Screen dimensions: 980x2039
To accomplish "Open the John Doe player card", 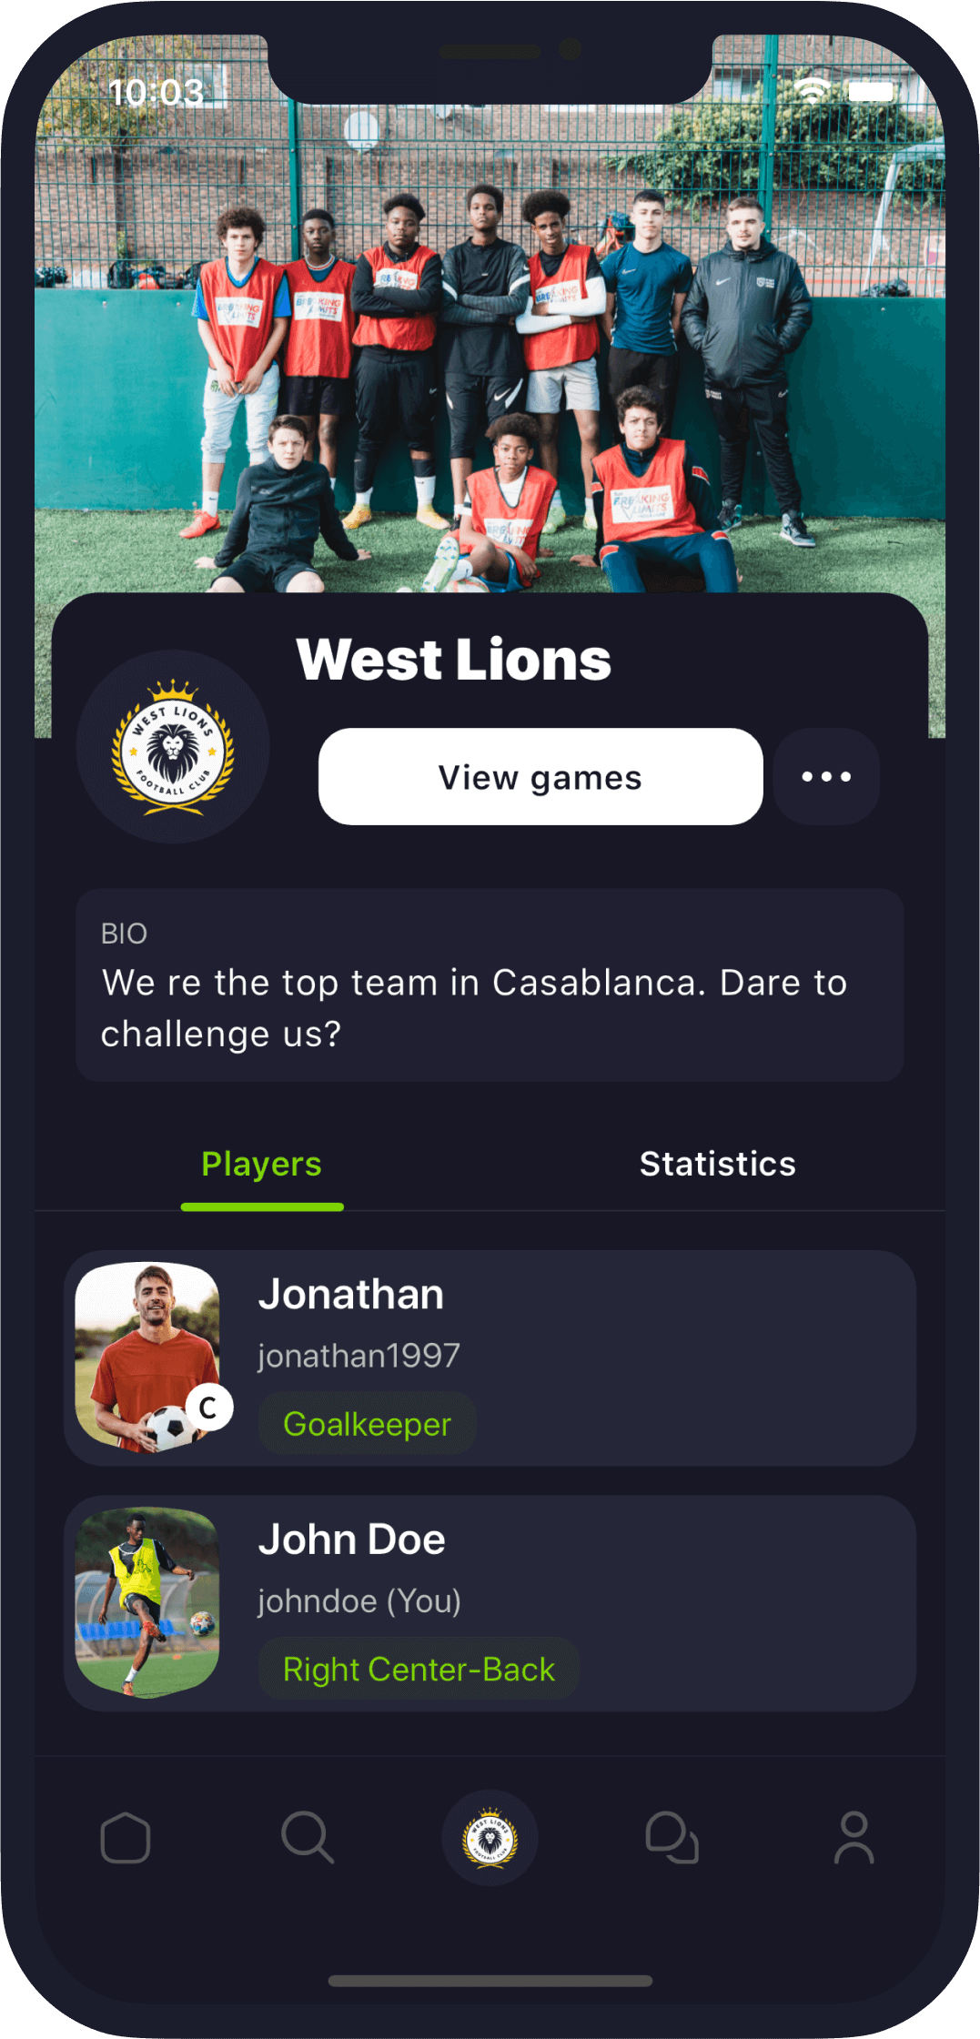I will pos(490,1603).
